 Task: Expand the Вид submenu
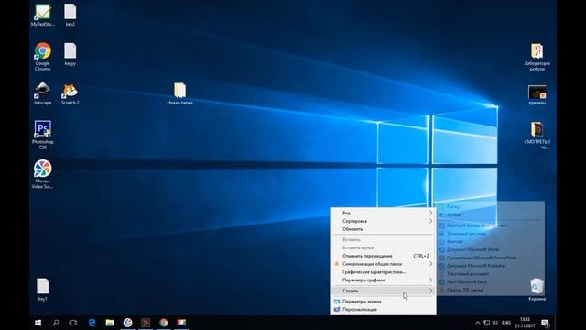click(383, 213)
